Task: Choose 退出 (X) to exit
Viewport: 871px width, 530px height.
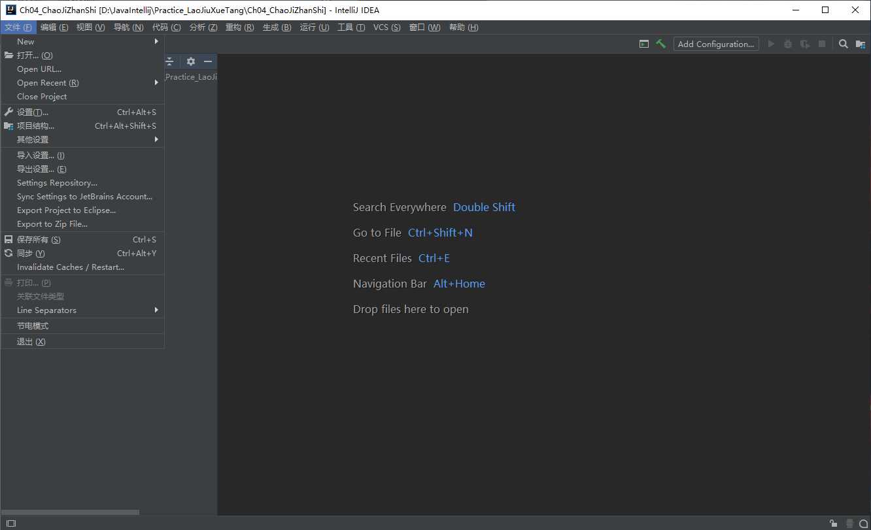Action: click(x=82, y=341)
